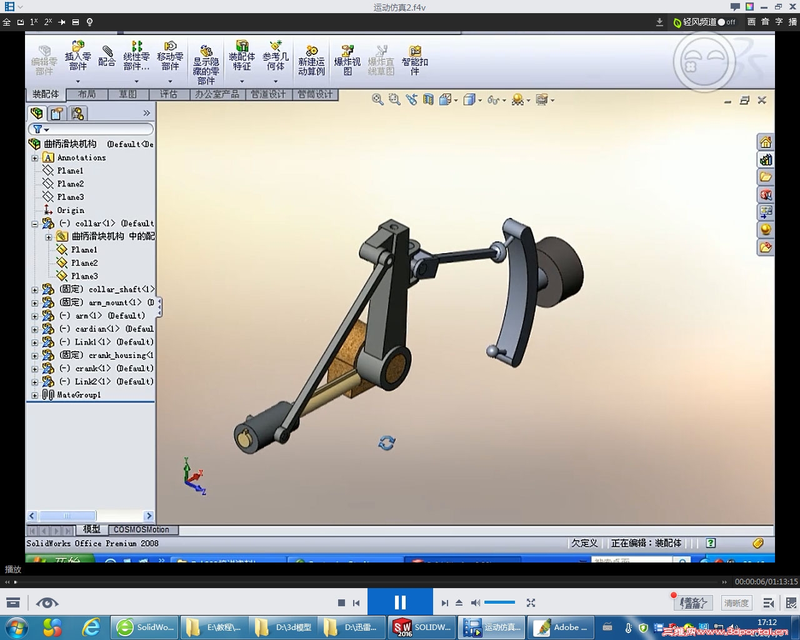Open the 办公室产品 tab
Screen dimensions: 800x640
(x=217, y=94)
